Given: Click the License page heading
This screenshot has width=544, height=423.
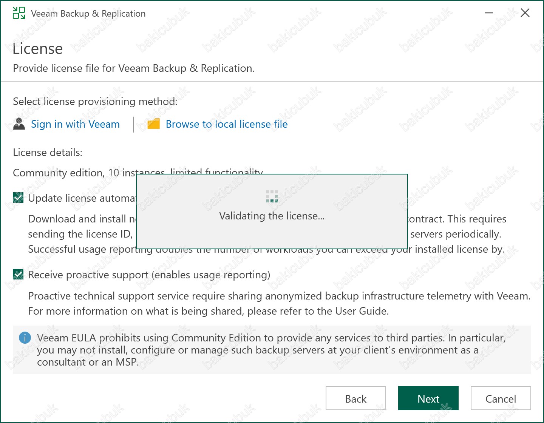Looking at the screenshot, I should [x=38, y=49].
